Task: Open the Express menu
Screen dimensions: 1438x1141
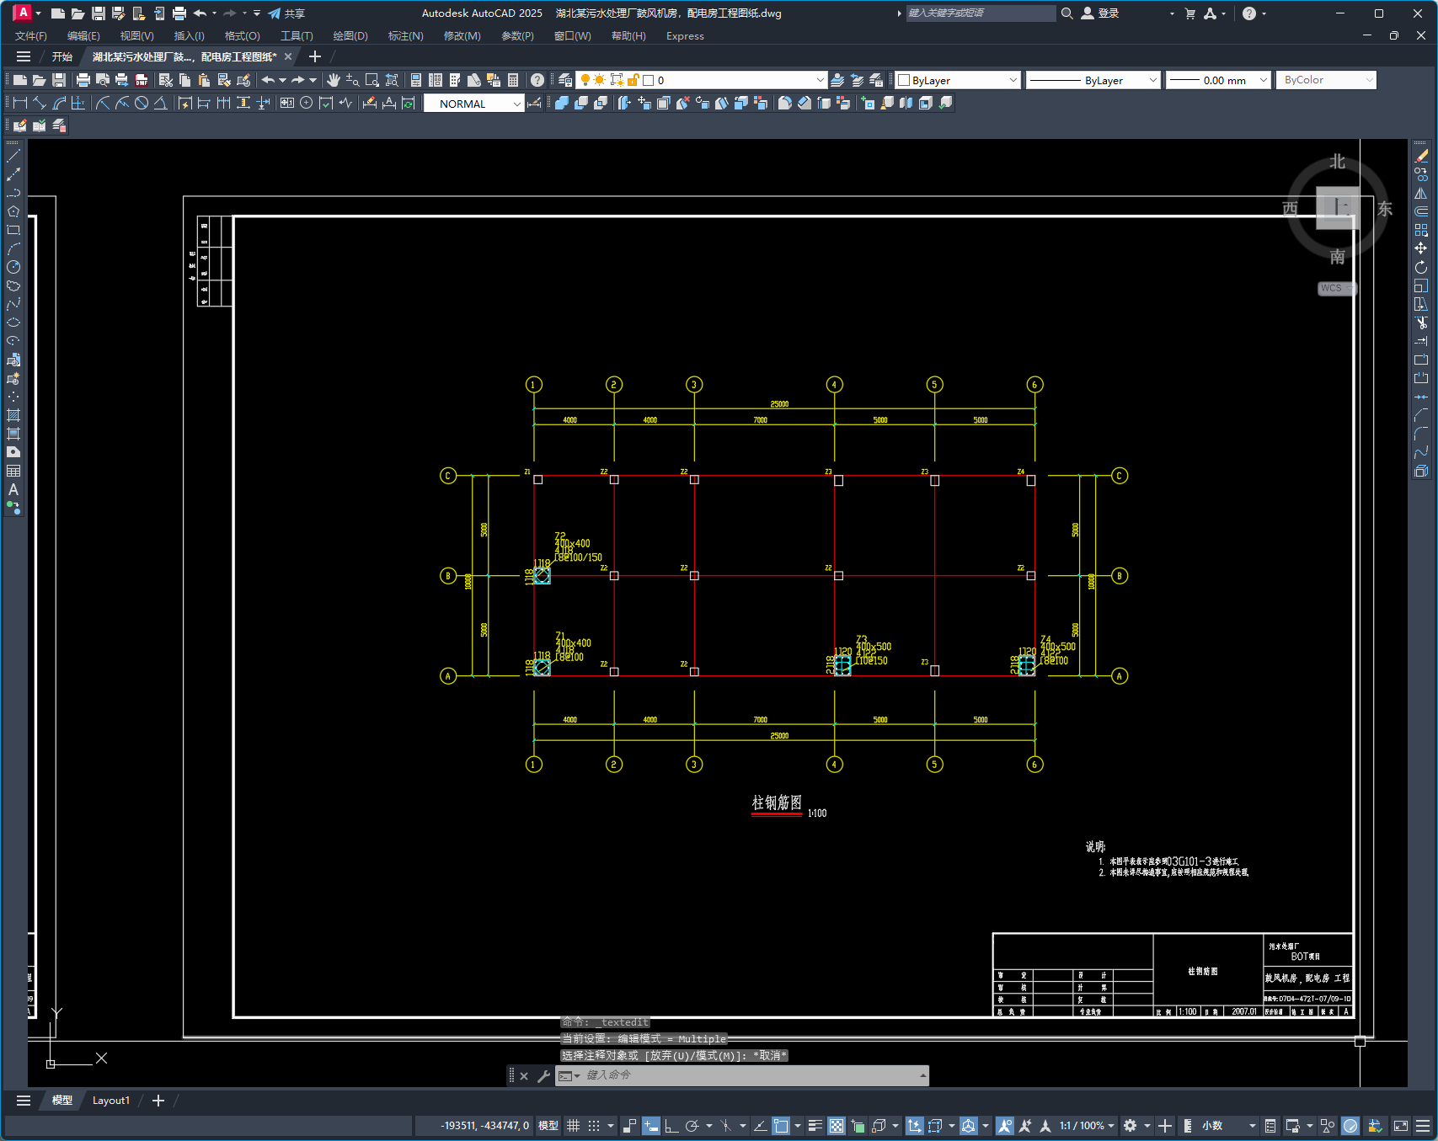Action: [x=685, y=36]
